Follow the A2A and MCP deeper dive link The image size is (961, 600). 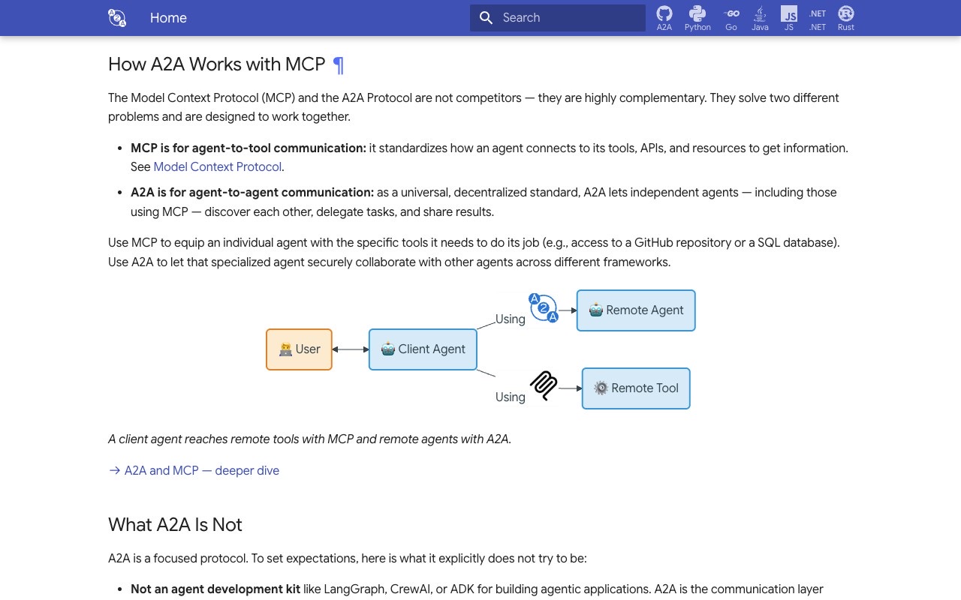click(x=194, y=471)
